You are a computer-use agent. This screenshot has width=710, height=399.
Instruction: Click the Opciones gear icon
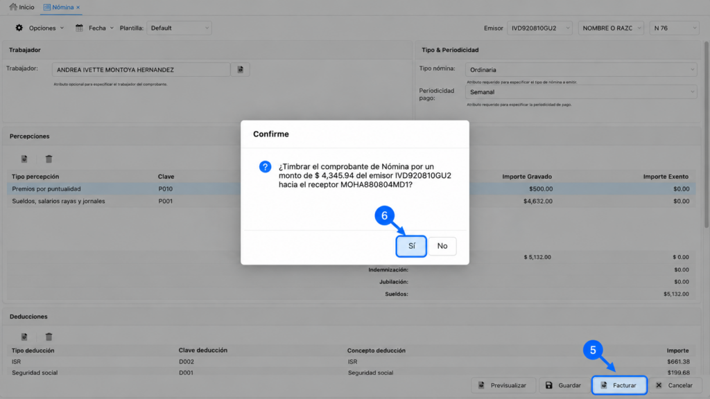(19, 28)
